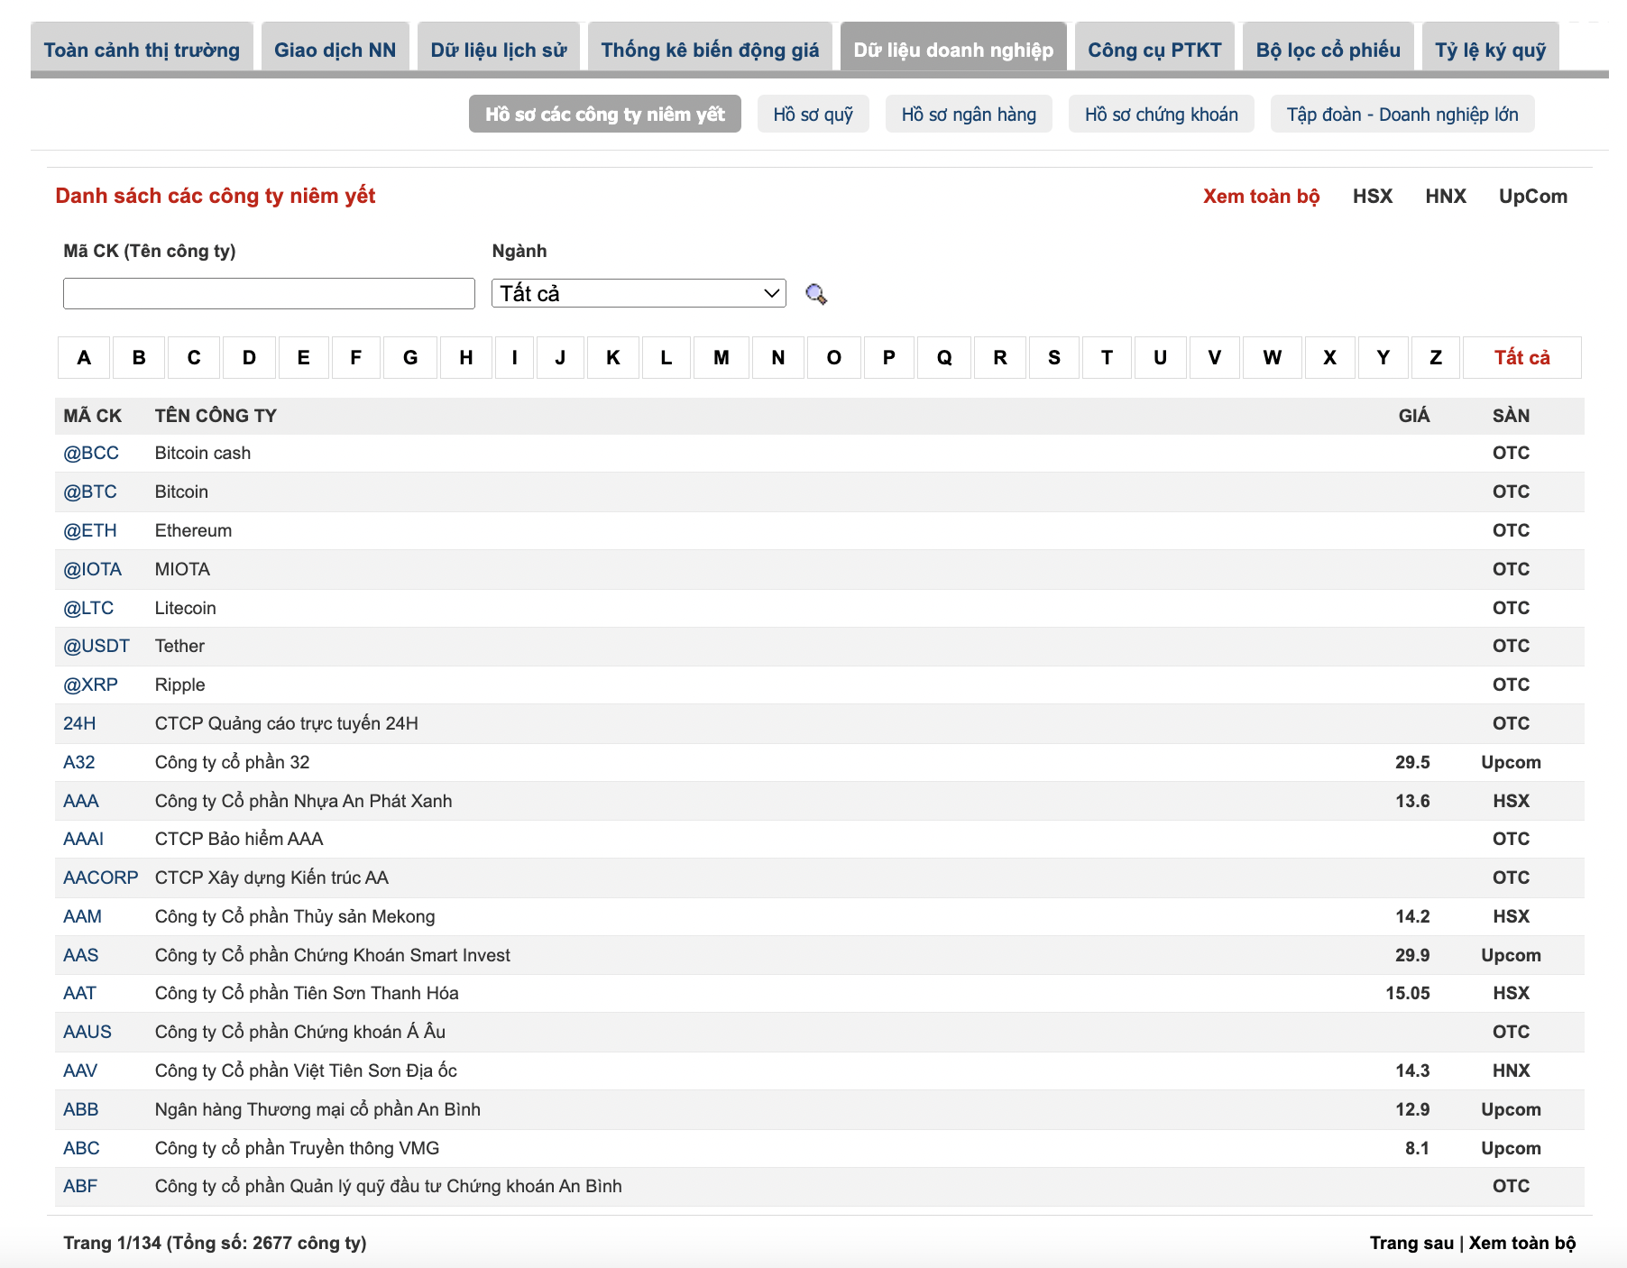The image size is (1627, 1268).
Task: Filter companies by letter I
Action: (x=515, y=357)
